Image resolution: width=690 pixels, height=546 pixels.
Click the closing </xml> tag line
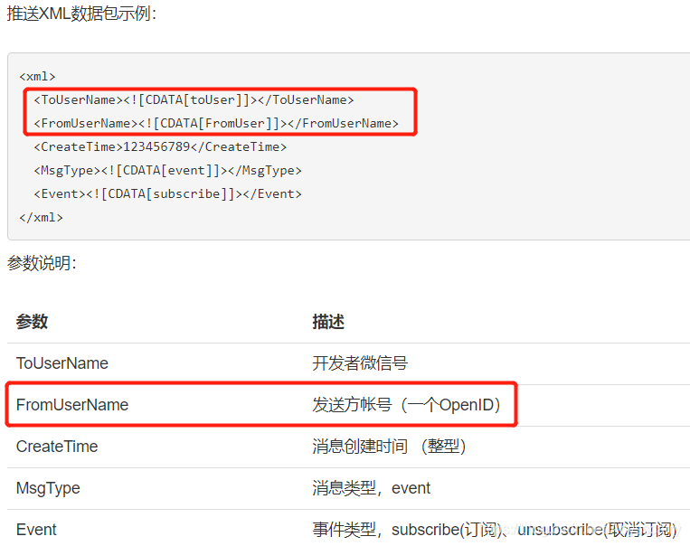[41, 217]
